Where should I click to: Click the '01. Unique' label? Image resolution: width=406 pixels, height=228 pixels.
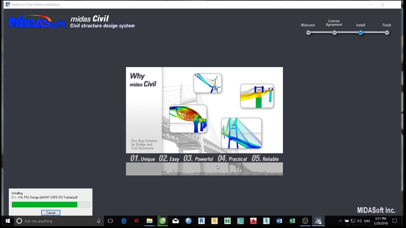(x=143, y=159)
